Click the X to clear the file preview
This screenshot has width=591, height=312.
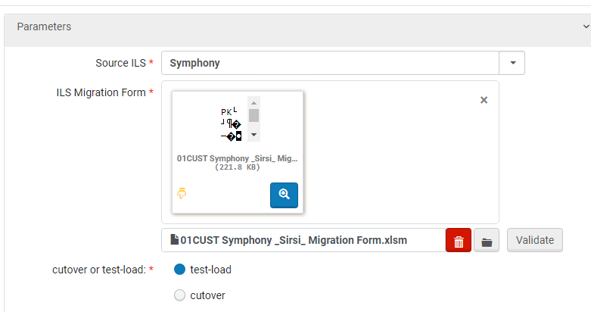(484, 100)
